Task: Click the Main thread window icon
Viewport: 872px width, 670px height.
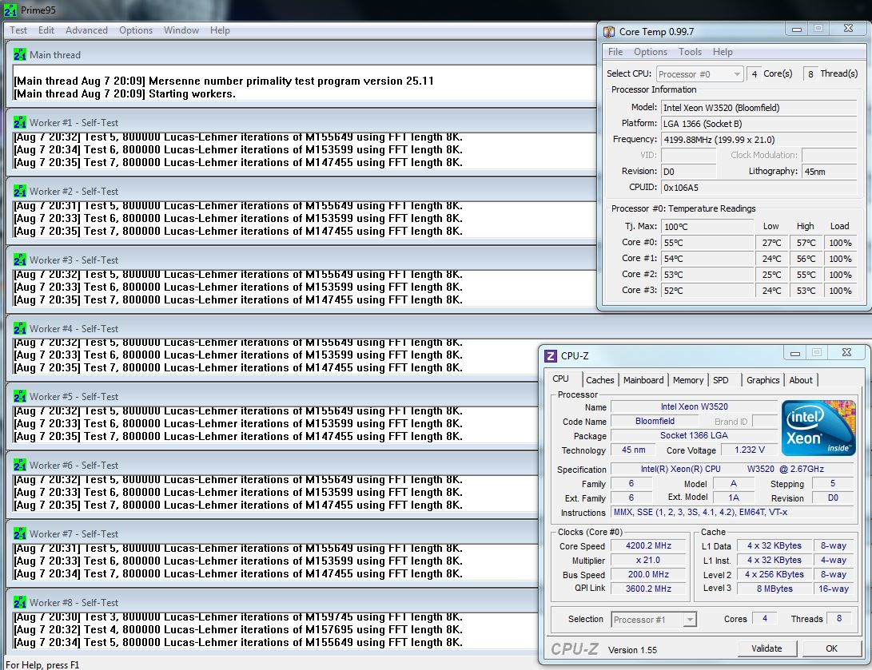Action: [x=20, y=54]
